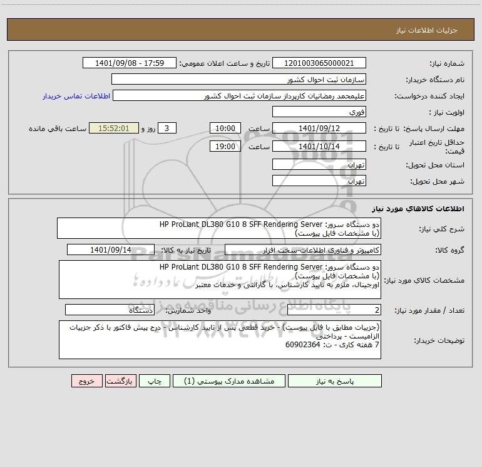The image size is (482, 467).
Task: Open 'مشاهده مدارک پیوستی (1)' attachments button
Action: pyautogui.click(x=229, y=381)
